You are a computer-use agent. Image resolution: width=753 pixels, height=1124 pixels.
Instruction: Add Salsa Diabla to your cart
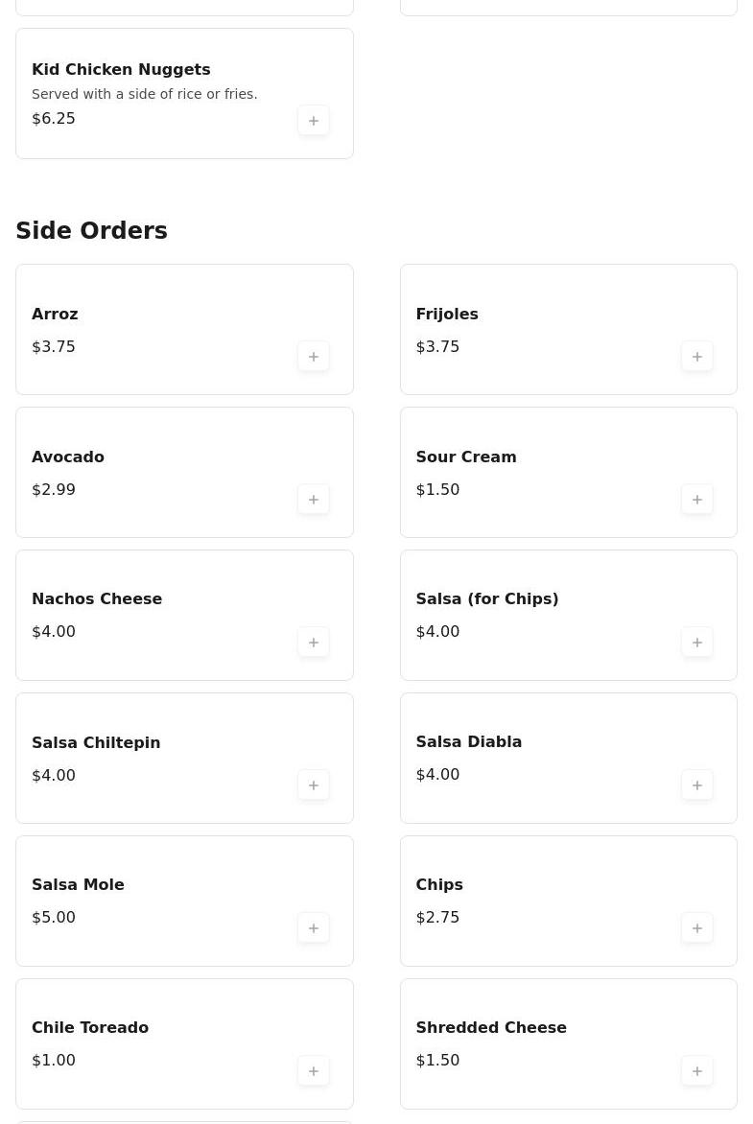697,784
